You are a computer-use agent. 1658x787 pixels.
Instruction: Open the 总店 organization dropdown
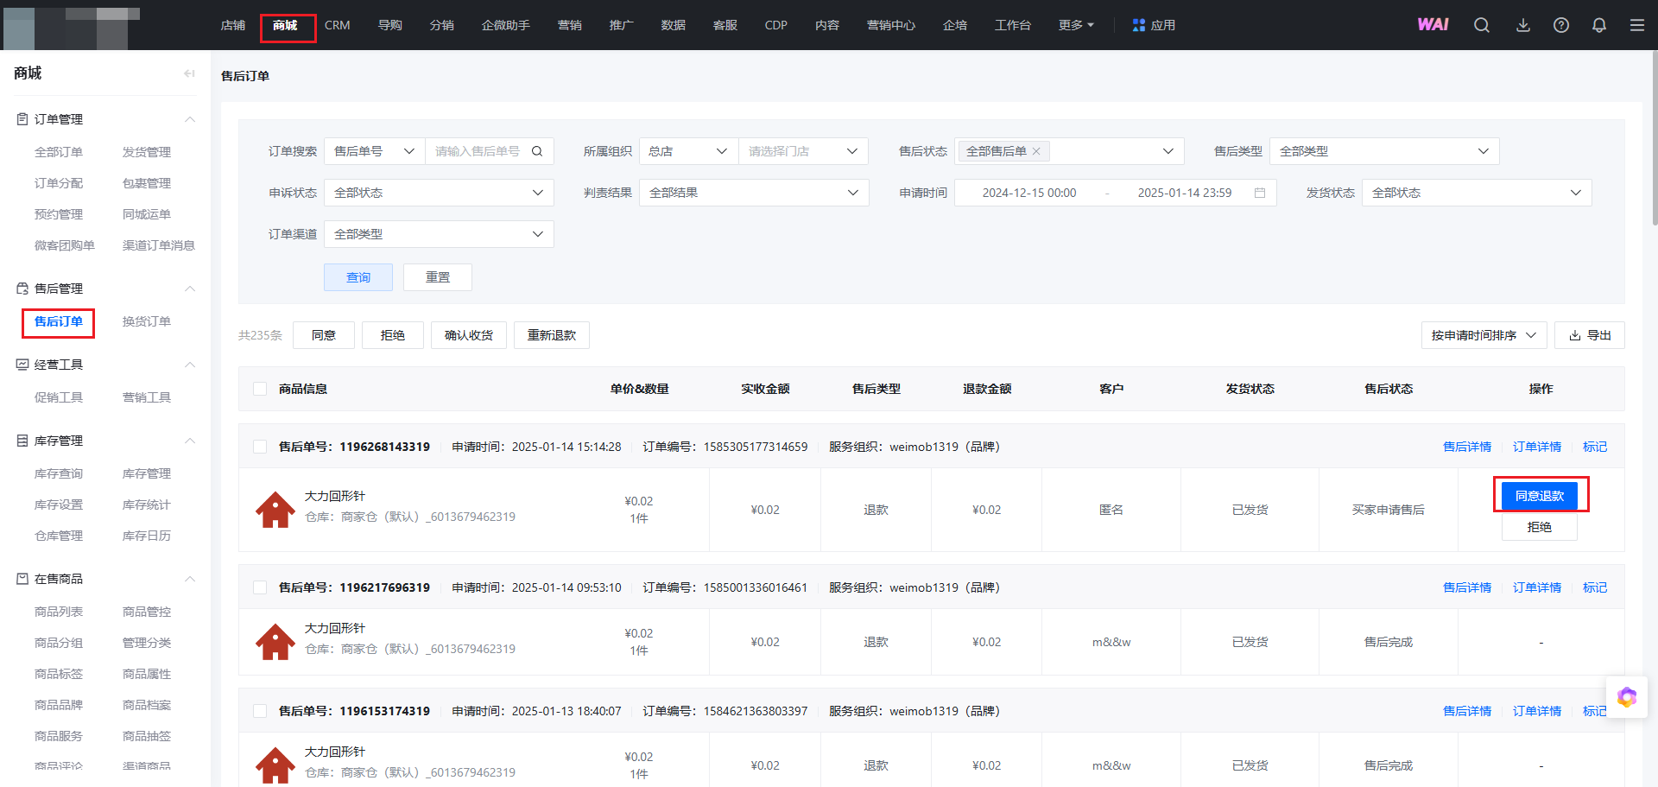pyautogui.click(x=689, y=151)
